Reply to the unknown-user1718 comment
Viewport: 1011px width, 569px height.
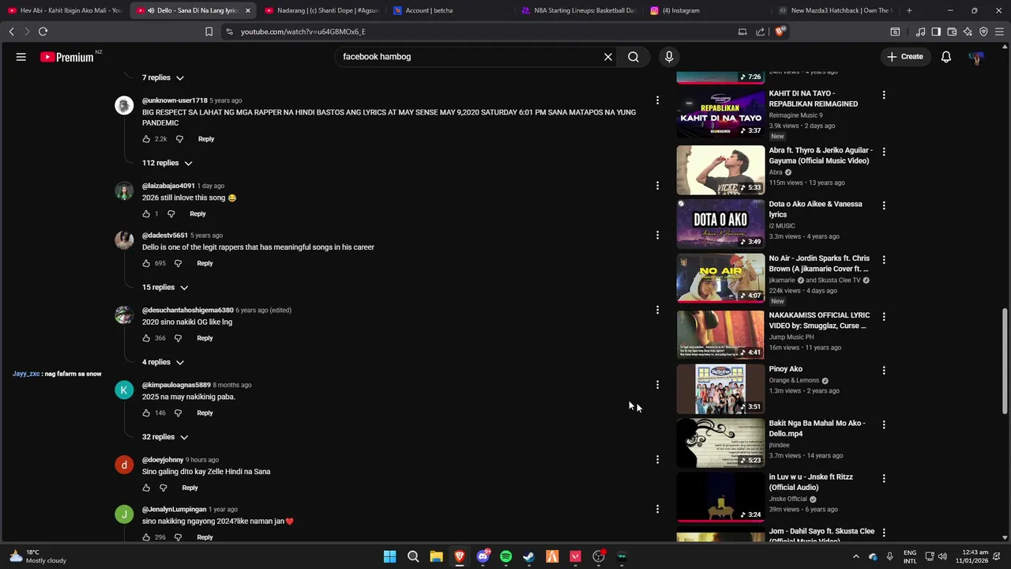click(x=206, y=139)
